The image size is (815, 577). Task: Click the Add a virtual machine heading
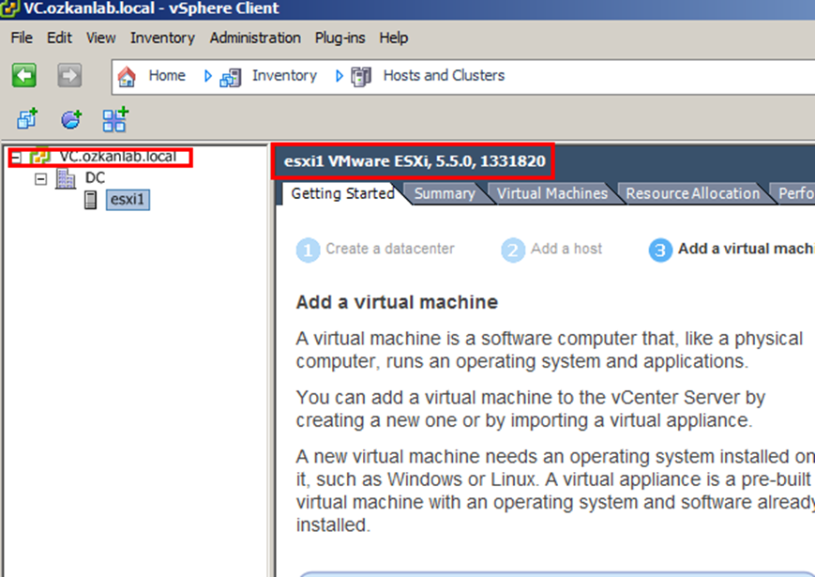point(397,302)
